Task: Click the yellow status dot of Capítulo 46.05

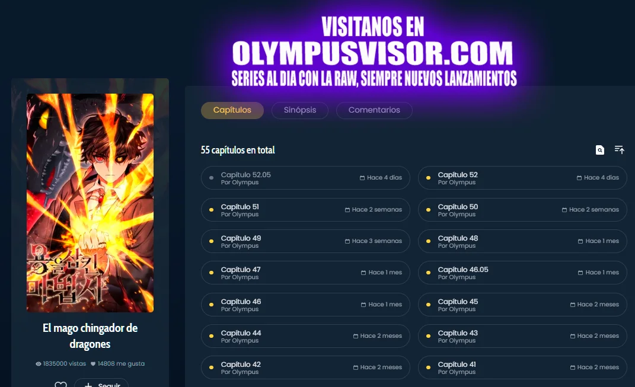Action: (429, 273)
